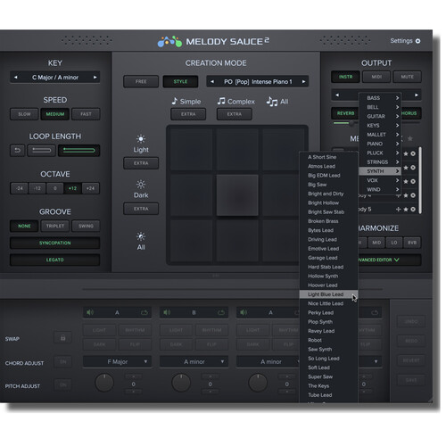
Task: Choose Big EDM Lead preset
Action: click(x=328, y=176)
